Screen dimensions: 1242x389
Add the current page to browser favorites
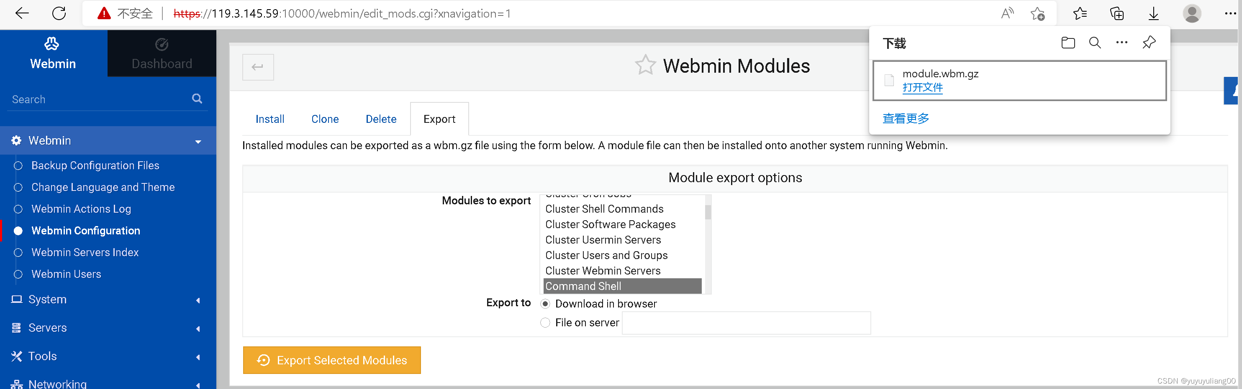pos(1037,13)
